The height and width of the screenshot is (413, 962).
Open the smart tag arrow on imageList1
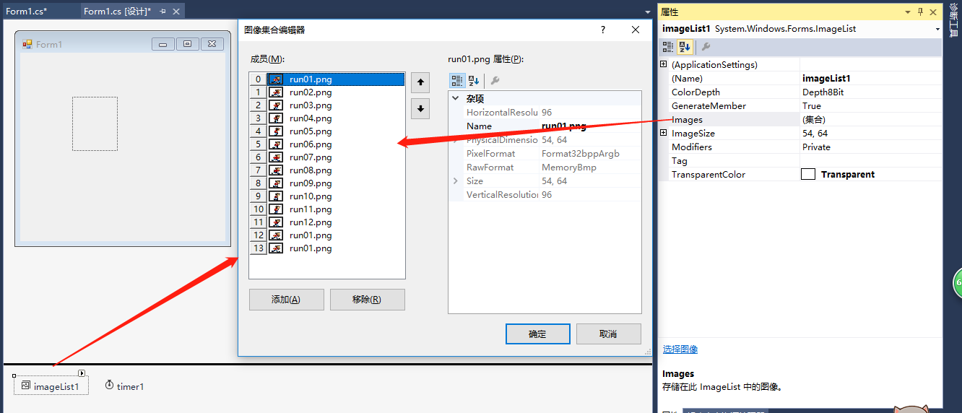tap(82, 373)
